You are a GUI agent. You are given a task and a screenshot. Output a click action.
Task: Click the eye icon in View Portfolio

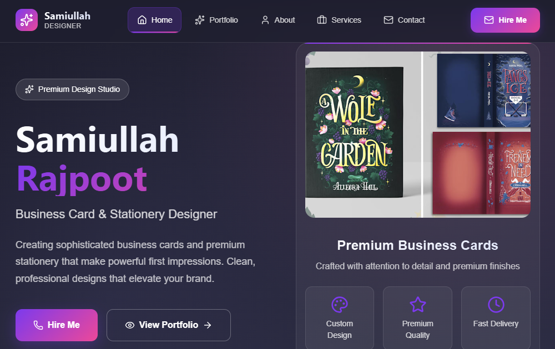(x=130, y=325)
